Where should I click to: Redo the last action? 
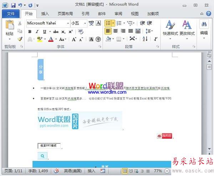point(30,5)
